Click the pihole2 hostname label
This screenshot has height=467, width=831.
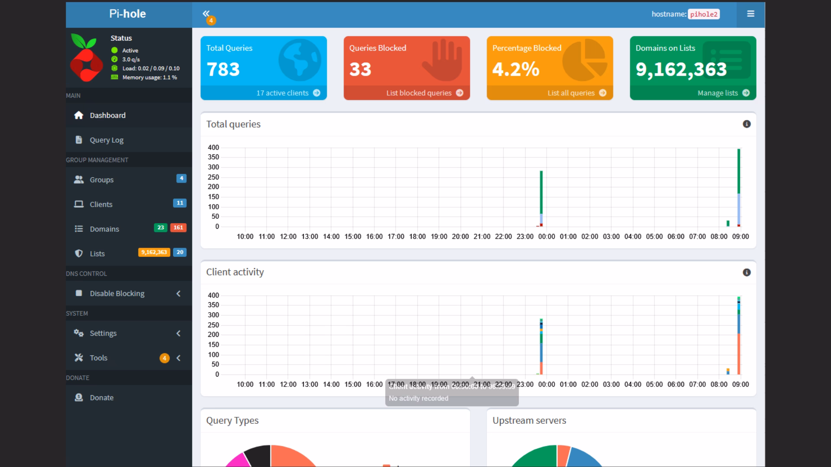click(x=704, y=14)
